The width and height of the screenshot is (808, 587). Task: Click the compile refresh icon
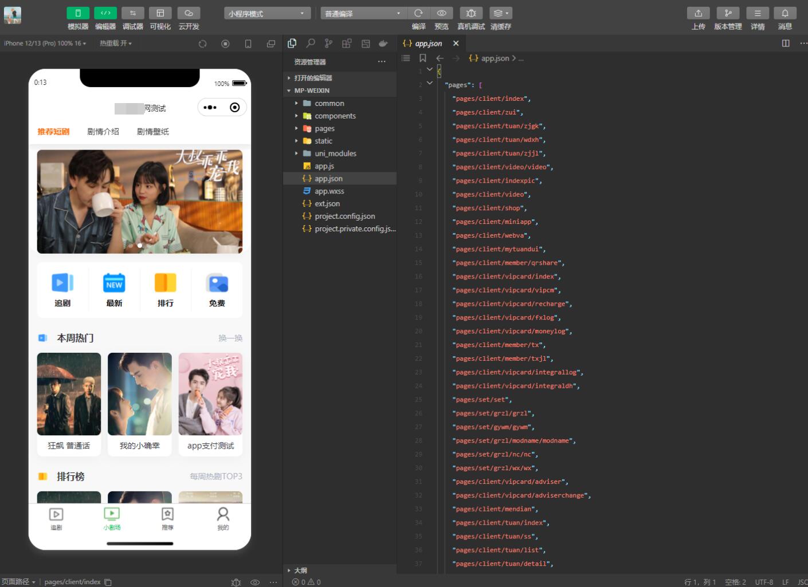point(418,13)
